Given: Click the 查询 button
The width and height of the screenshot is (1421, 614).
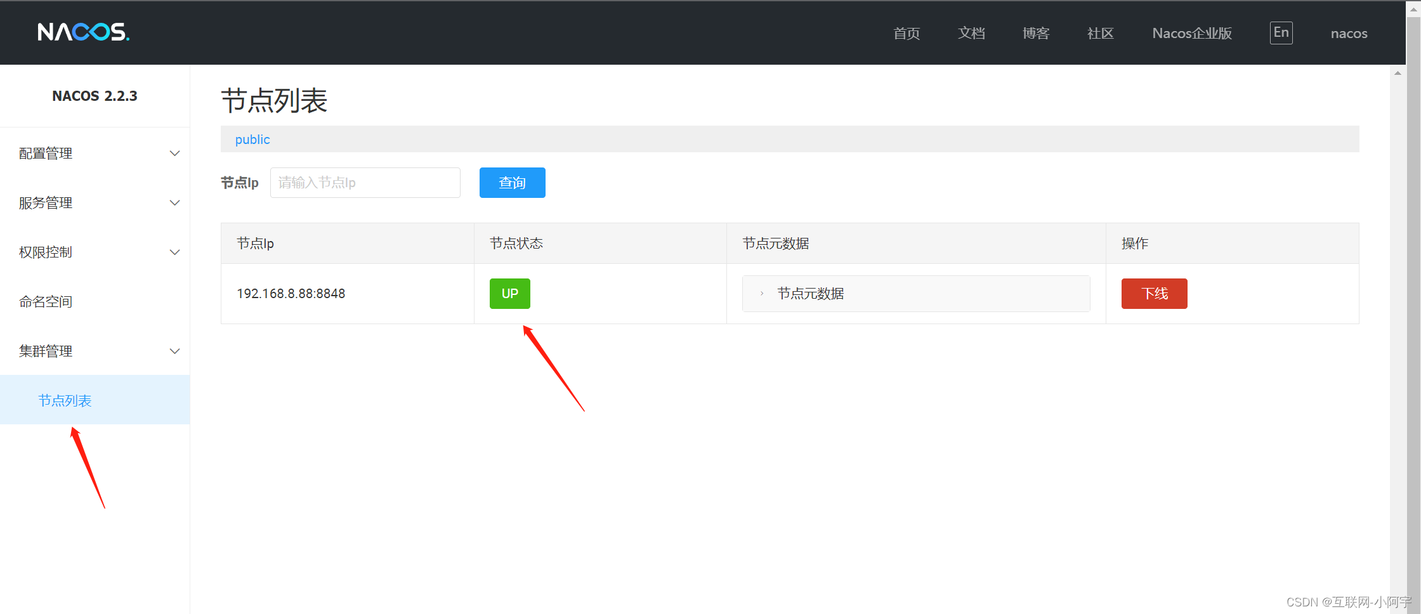Looking at the screenshot, I should coord(513,183).
